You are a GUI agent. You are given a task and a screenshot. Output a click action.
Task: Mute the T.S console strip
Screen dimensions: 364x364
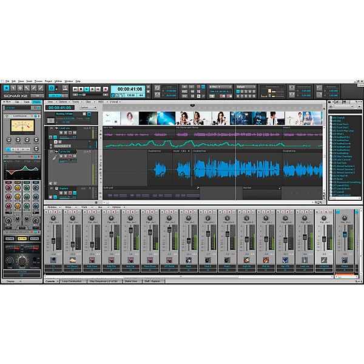(x=46, y=212)
